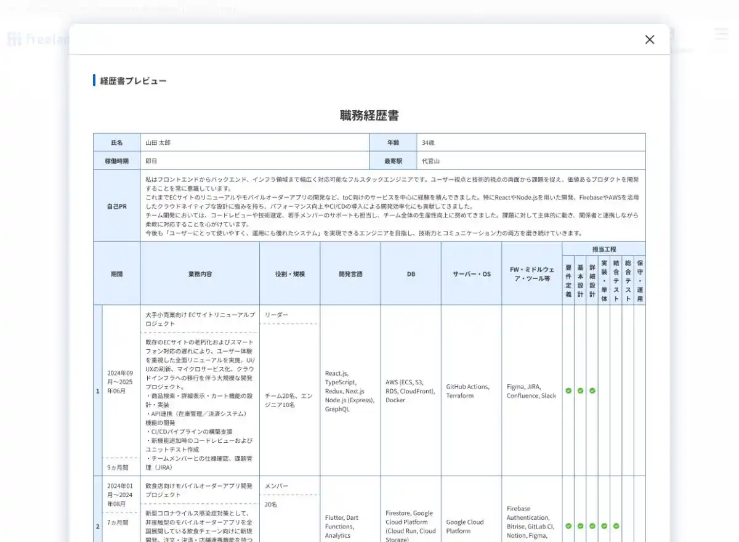Screen dimensions: 739x542
Task: Select project 2's 詳細設計 check mark
Action: (x=592, y=526)
